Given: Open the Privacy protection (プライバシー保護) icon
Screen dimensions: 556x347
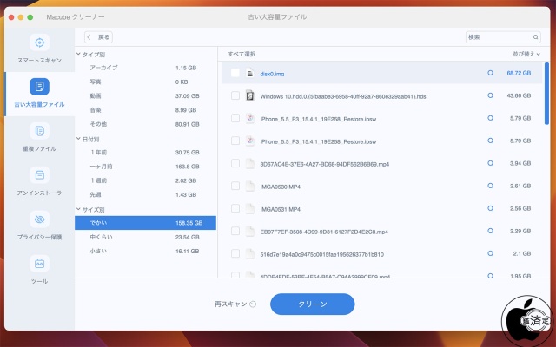Looking at the screenshot, I should (39, 219).
